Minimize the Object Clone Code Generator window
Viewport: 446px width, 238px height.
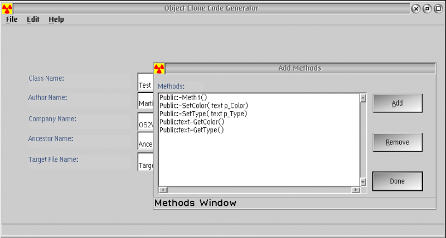click(427, 9)
